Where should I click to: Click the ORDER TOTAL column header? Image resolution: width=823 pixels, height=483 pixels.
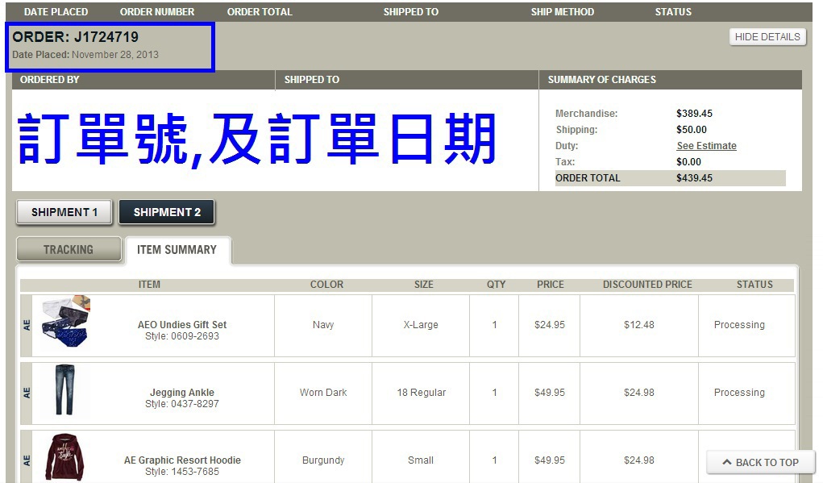pos(260,11)
